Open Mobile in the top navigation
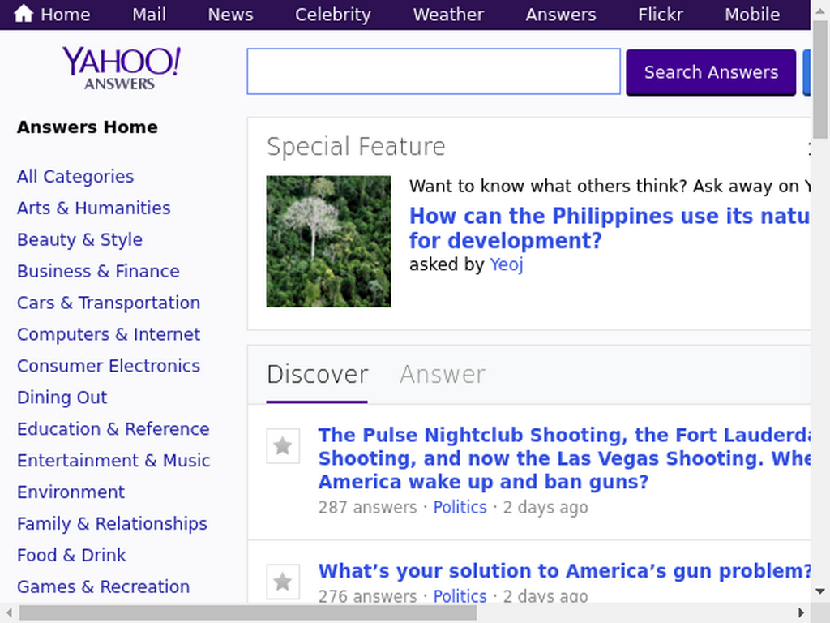 (x=752, y=15)
